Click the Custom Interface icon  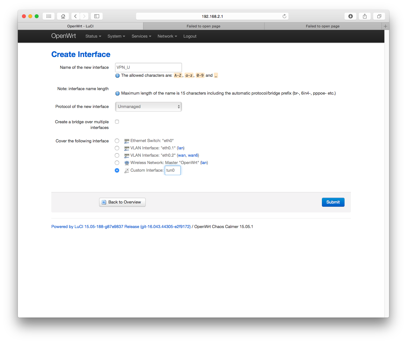pos(127,170)
